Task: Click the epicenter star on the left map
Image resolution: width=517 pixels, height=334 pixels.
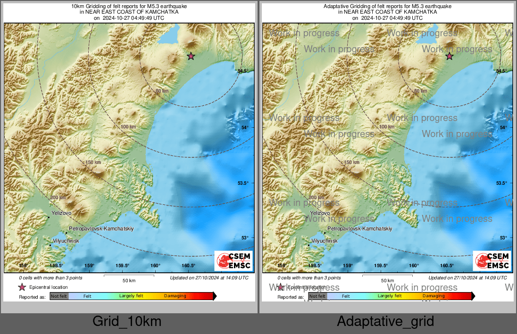Action: (191, 56)
